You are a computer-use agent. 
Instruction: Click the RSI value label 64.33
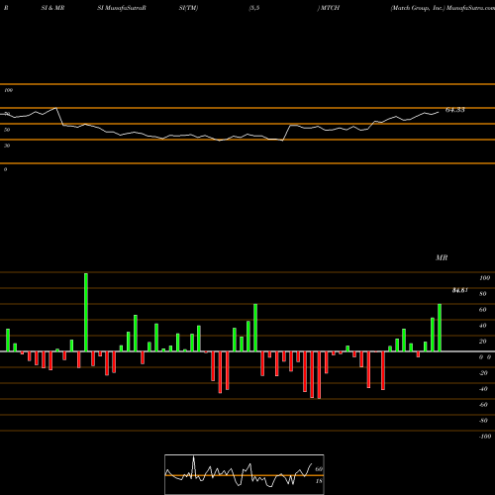point(455,110)
